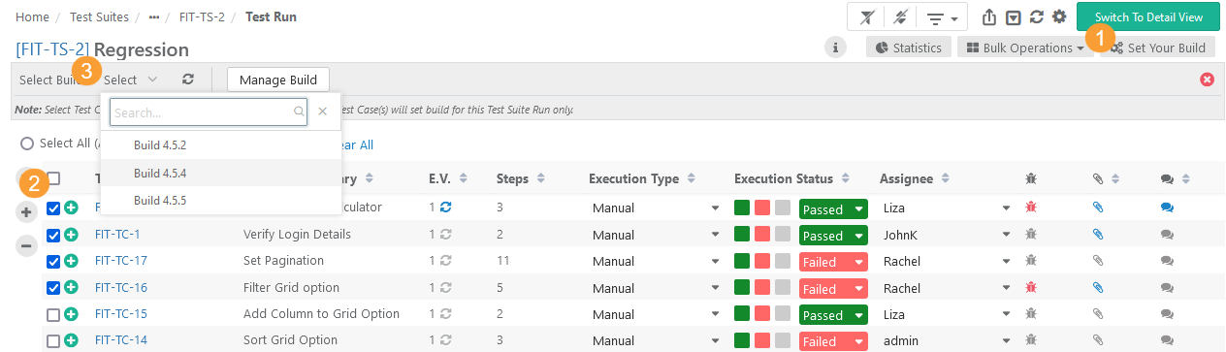Viewport: 1226px width, 352px height.
Task: Open settings gear icon
Action: pyautogui.click(x=1059, y=16)
